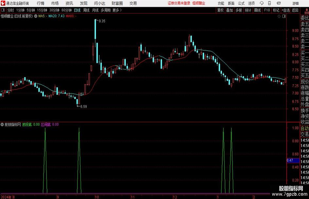This screenshot has width=309, height=199.
Task: Click the MA5 indicator label
Action: pyautogui.click(x=43, y=16)
